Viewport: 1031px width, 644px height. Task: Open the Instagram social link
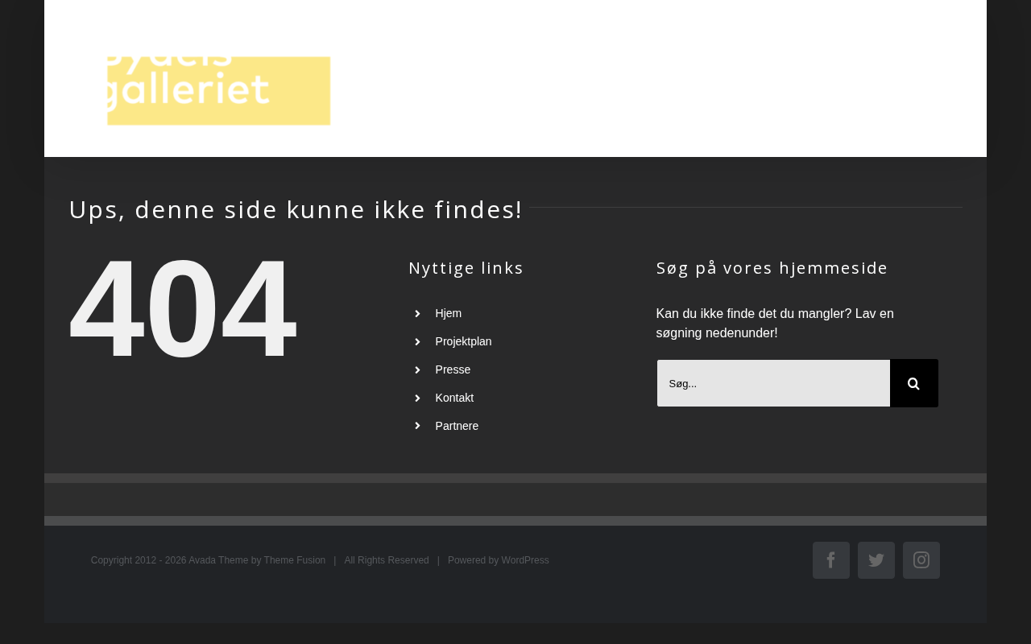[921, 560]
